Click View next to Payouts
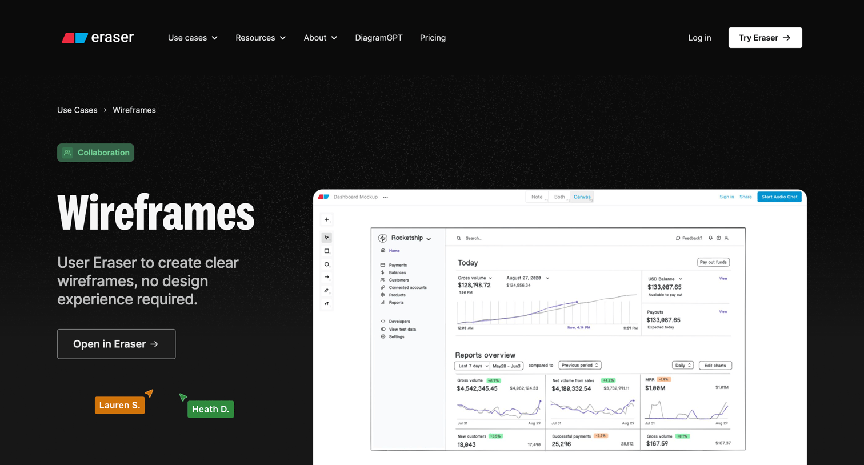The image size is (864, 465). pyautogui.click(x=723, y=312)
